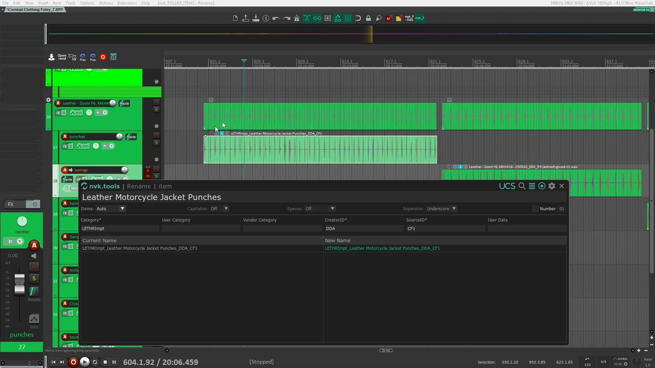Image resolution: width=655 pixels, height=368 pixels.
Task: Click the volume knob on punches track
Action: point(119,136)
